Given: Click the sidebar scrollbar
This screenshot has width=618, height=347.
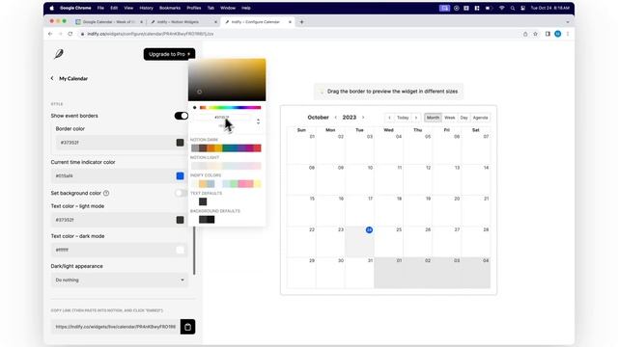Looking at the screenshot, I should 194,251.
